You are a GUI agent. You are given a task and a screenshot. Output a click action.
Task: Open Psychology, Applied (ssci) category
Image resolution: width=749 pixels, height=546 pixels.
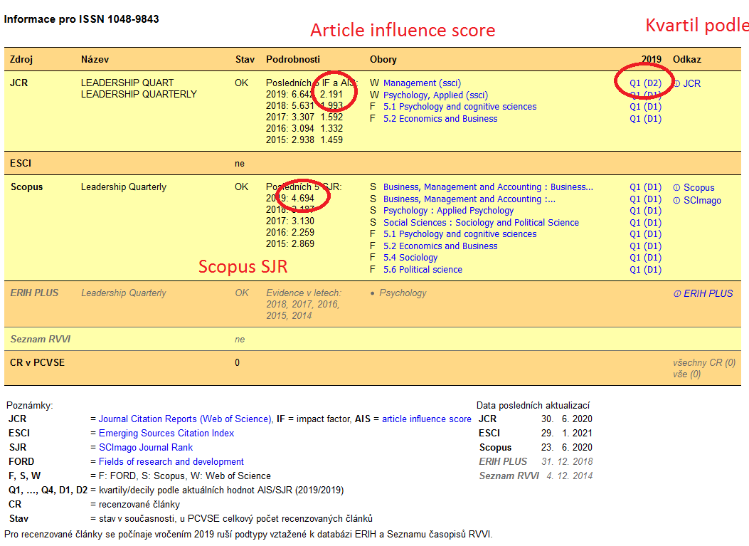coord(435,95)
